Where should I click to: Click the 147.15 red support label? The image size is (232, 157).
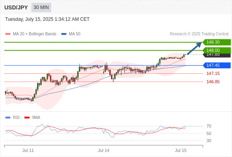(213, 73)
